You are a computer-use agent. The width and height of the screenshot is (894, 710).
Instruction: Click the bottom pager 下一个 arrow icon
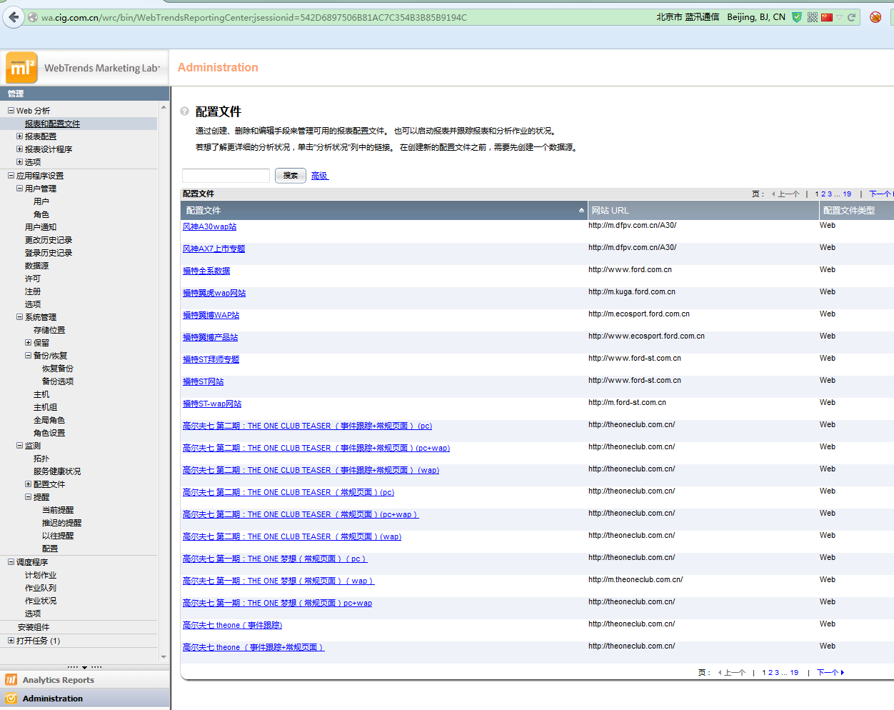coord(843,673)
